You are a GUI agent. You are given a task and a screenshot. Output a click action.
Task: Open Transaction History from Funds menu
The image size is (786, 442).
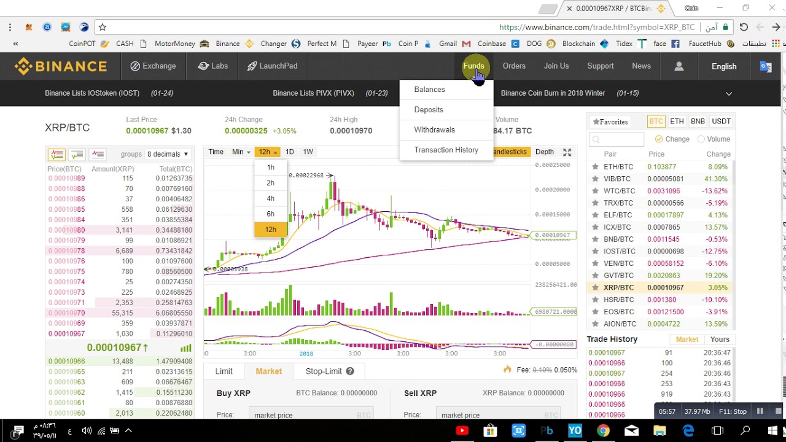coord(446,150)
